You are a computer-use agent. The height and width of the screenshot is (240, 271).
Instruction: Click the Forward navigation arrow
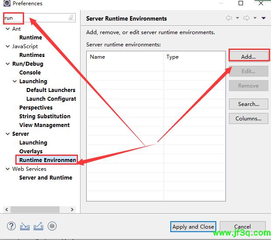click(x=246, y=18)
